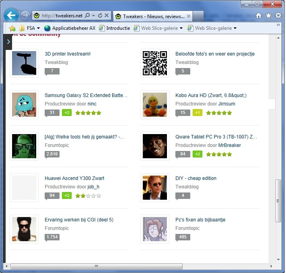
Task: Click the 3D printer livestream thumbnail
Action: (24, 63)
